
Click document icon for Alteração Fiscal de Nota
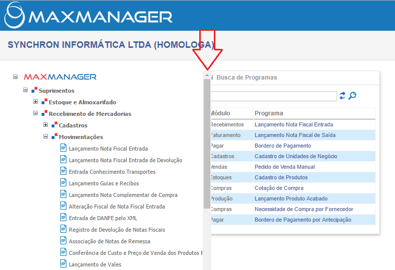(63, 206)
